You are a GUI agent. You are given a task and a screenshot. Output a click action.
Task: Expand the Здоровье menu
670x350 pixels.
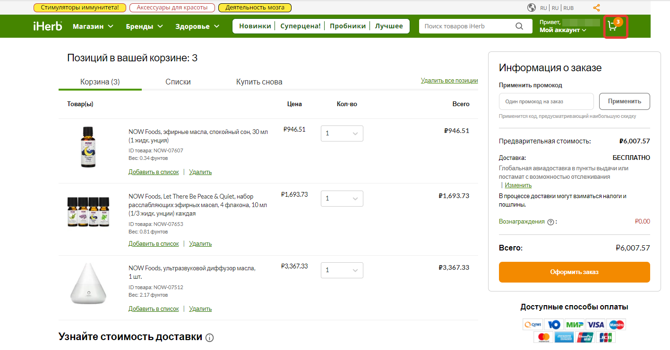pos(197,26)
